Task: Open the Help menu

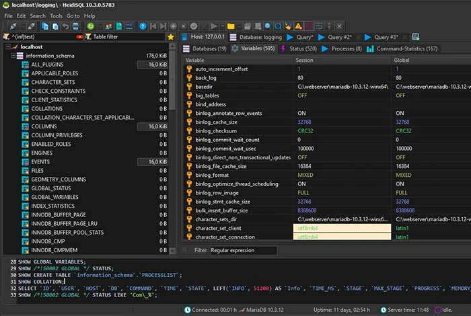Action: coord(89,16)
